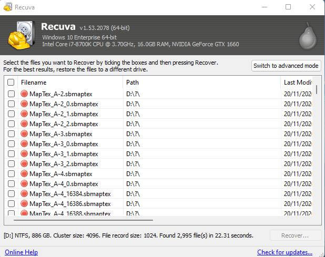Screen dimensions: 325x257
Task: Select filename MapTex_A-4_16384.sbmaptex
Action: tap(70, 193)
